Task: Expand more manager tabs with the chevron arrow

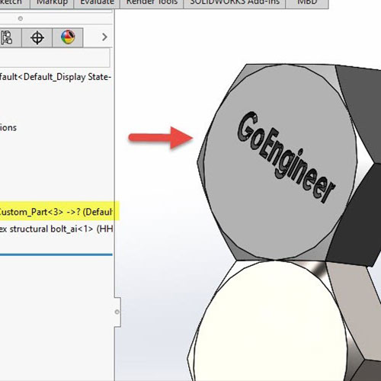Action: pyautogui.click(x=104, y=37)
